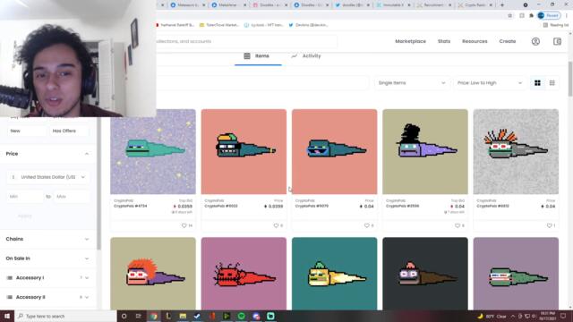Open Cortana circle on taskbar
Image resolution: width=573 pixels, height=322 pixels.
tap(124, 316)
